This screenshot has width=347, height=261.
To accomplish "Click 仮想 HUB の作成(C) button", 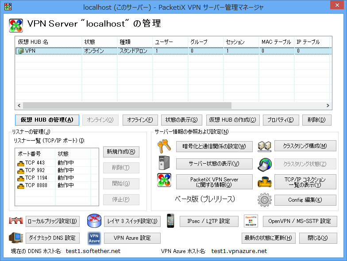I will click(233, 120).
